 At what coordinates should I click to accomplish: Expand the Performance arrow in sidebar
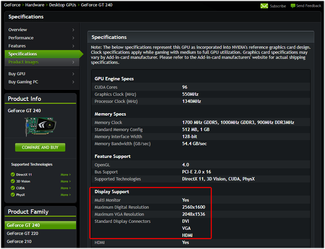73,38
